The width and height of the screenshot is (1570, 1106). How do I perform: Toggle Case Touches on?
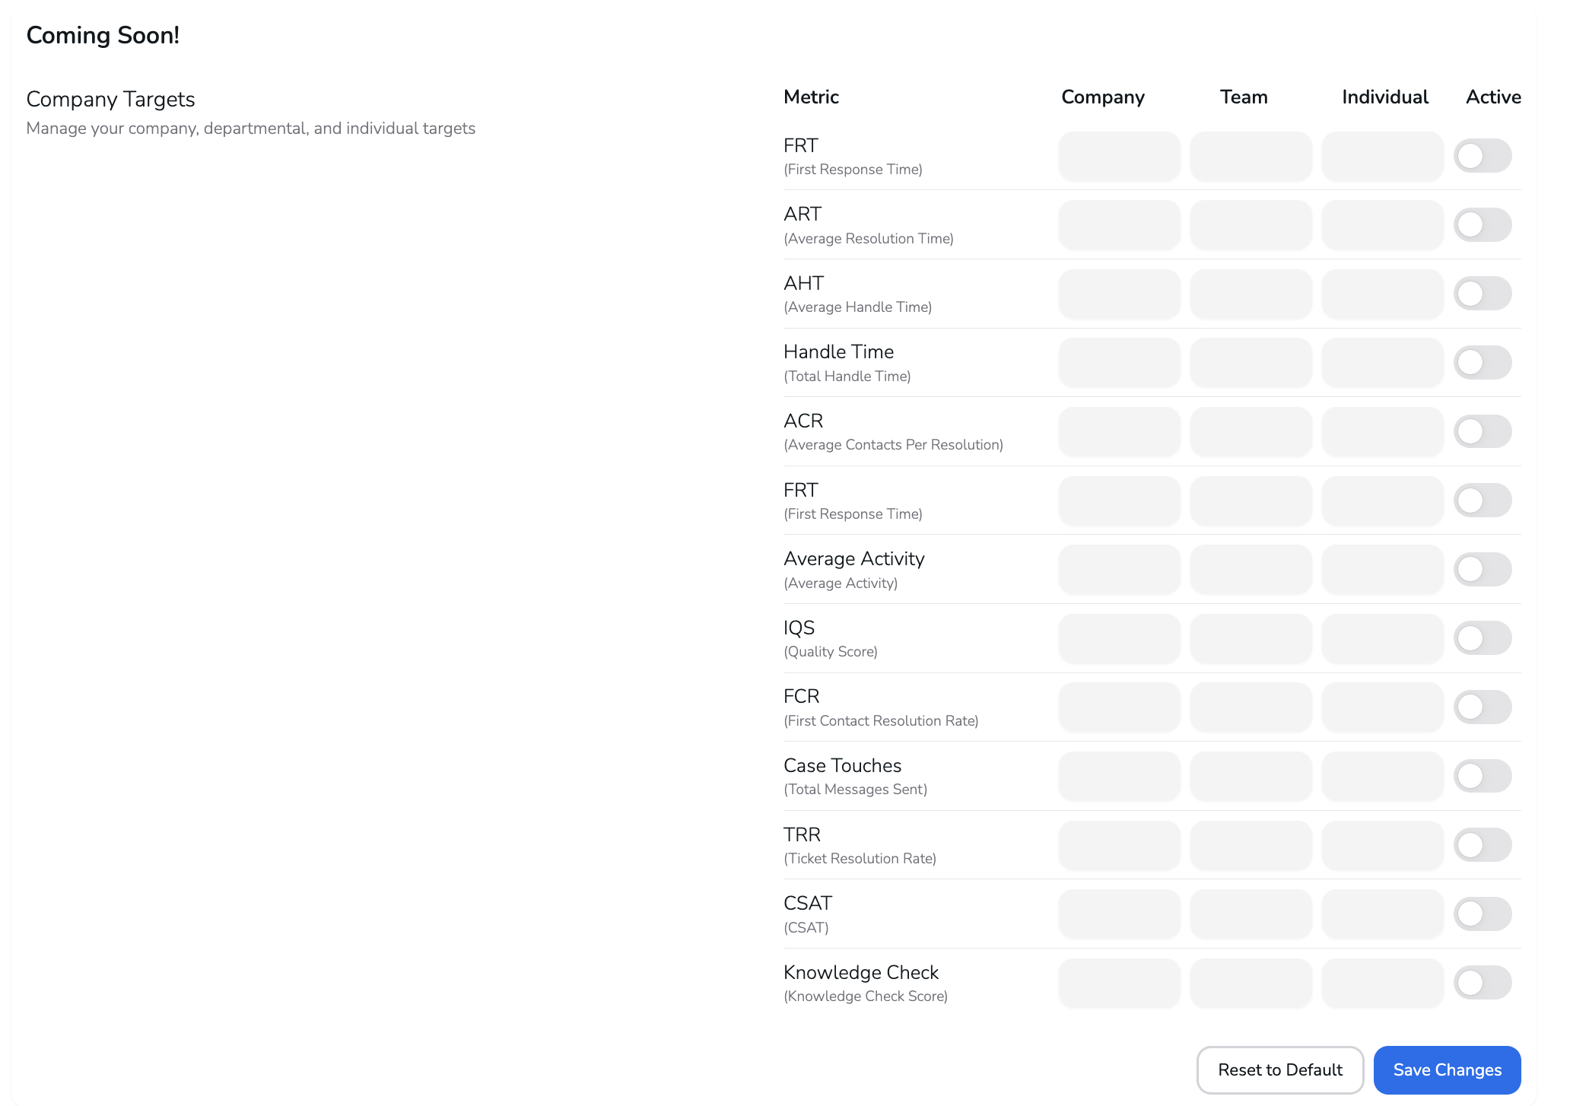[x=1482, y=776]
